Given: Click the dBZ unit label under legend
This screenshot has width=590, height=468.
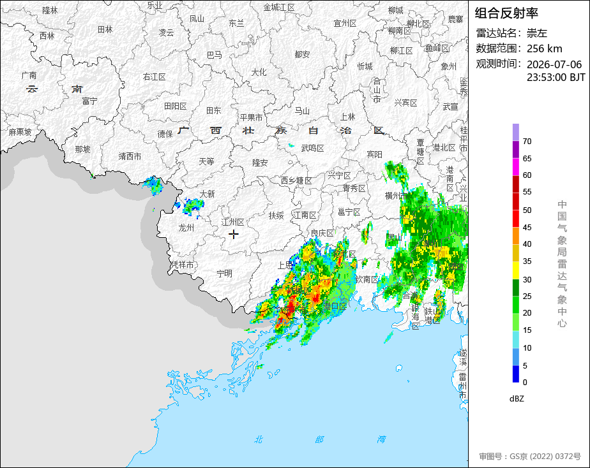Looking at the screenshot, I should [x=516, y=399].
